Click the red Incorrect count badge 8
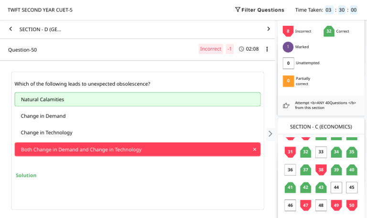This screenshot has width=367, height=218. (288, 31)
